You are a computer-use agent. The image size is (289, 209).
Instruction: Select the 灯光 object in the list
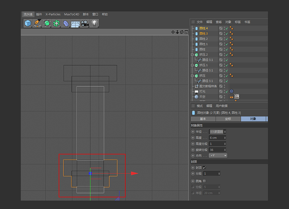coord(202,92)
